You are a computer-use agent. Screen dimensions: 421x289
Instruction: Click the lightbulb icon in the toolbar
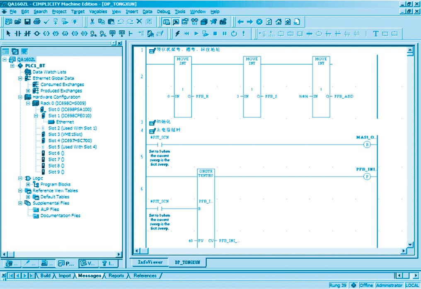click(x=75, y=22)
